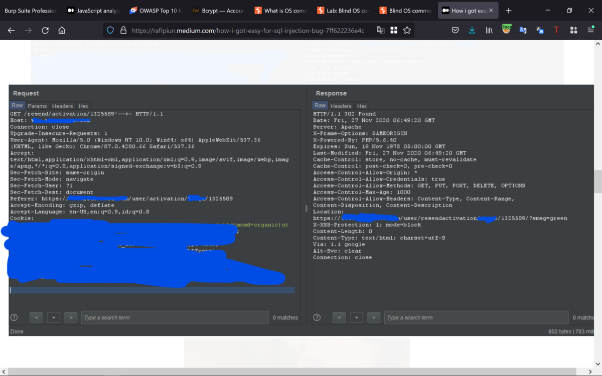Open the Firefox hamburger menu
The width and height of the screenshot is (602, 376).
pos(590,31)
